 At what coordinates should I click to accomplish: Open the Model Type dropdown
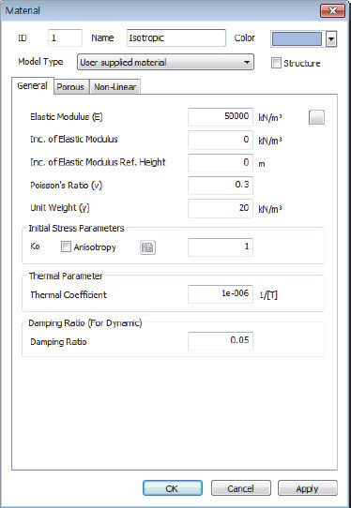[165, 62]
